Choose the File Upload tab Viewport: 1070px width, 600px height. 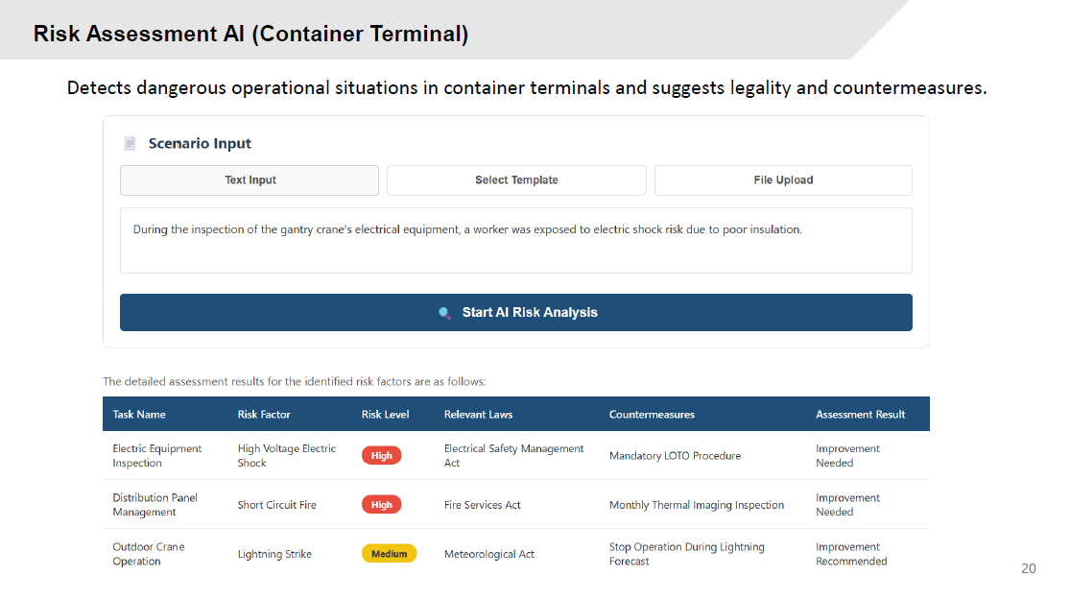tap(783, 180)
